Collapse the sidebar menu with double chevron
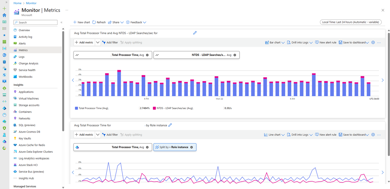390x189 pixels. click(x=61, y=22)
